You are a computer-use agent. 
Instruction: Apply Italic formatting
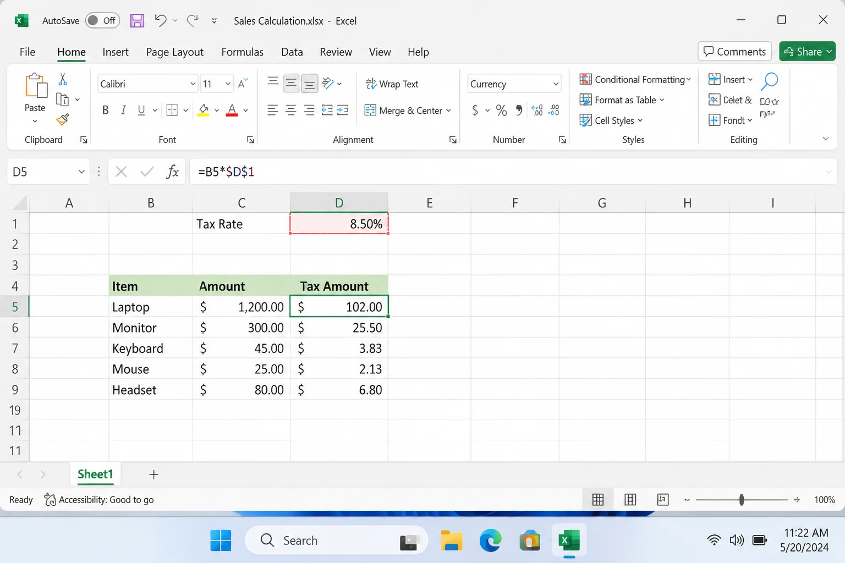click(123, 111)
